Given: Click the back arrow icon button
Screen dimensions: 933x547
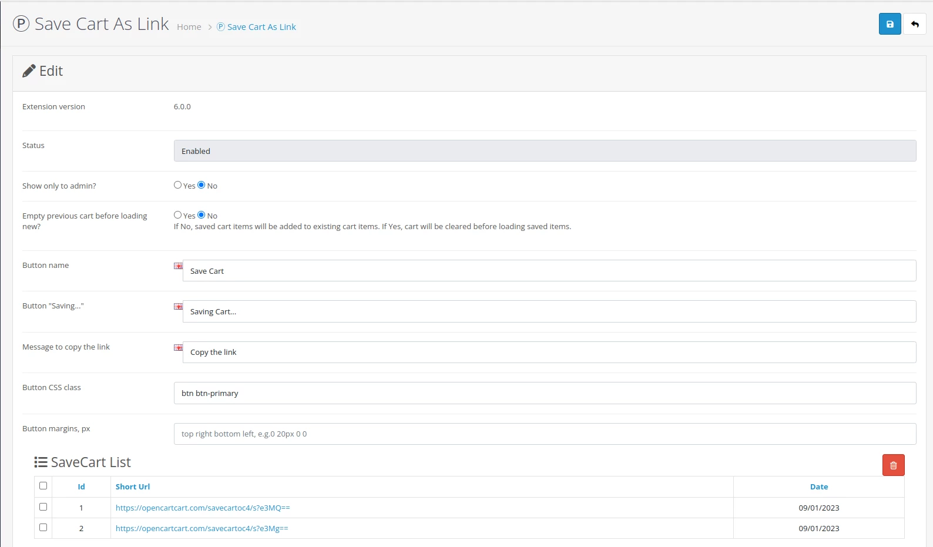Looking at the screenshot, I should 914,24.
